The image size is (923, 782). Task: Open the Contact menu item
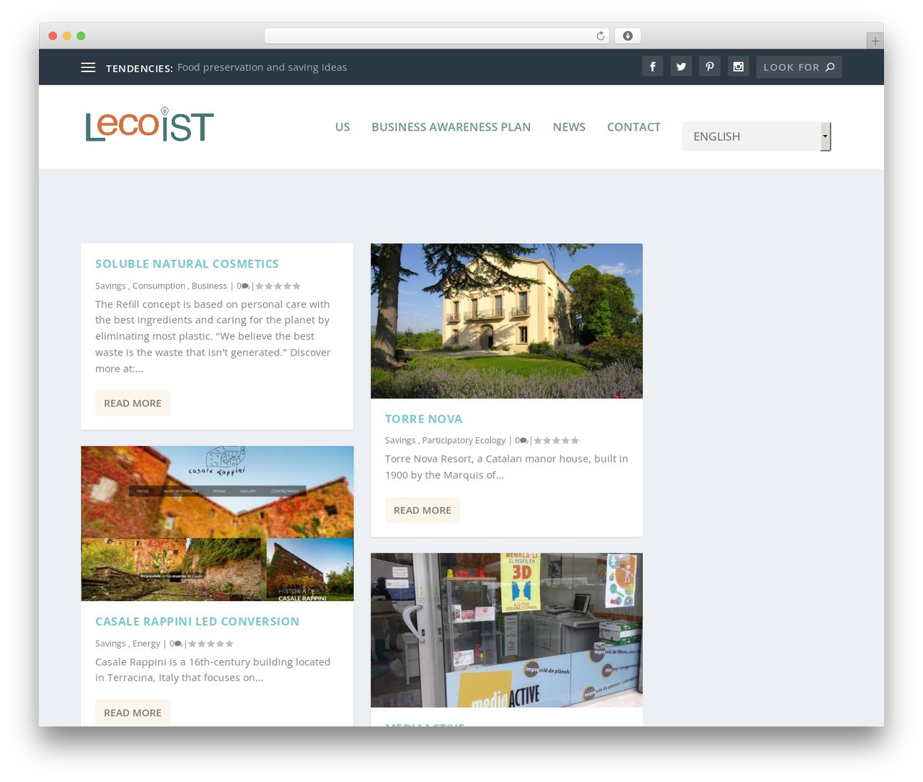pyautogui.click(x=634, y=127)
